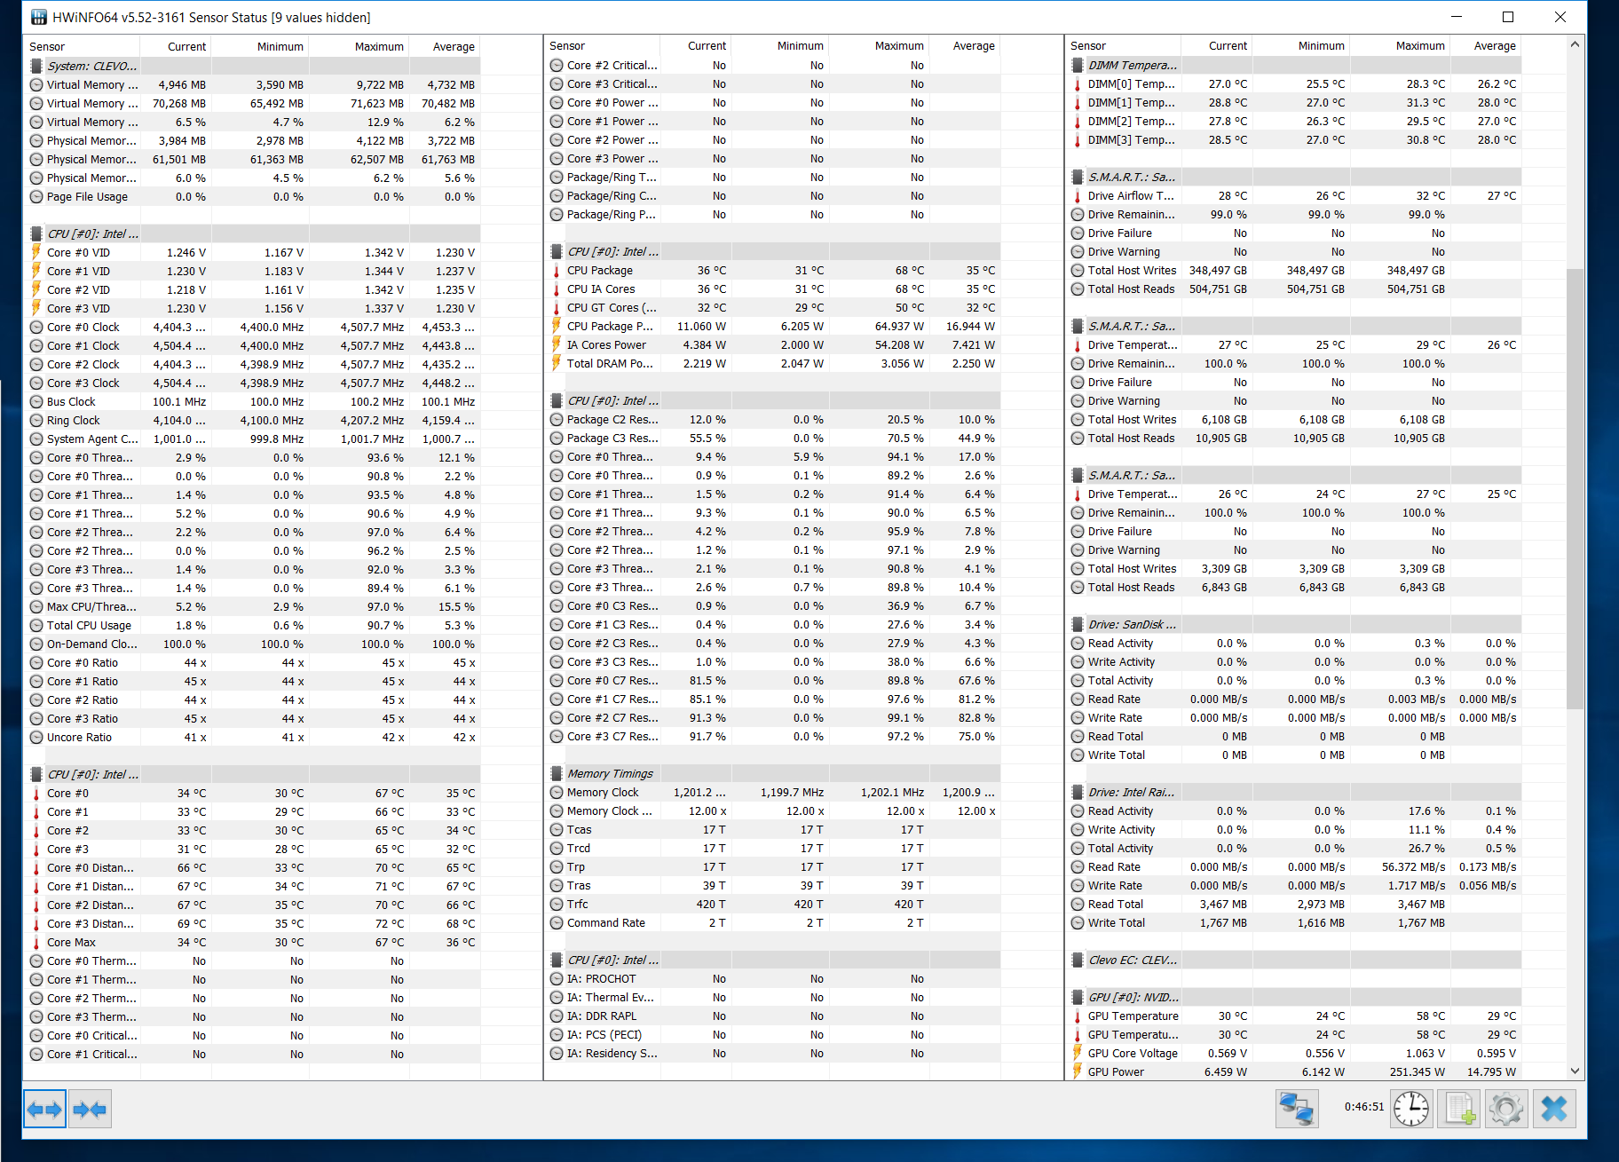Screen dimensions: 1619x1162
Task: Select the IA: Thermal Ev... sensor row
Action: [x=772, y=998]
